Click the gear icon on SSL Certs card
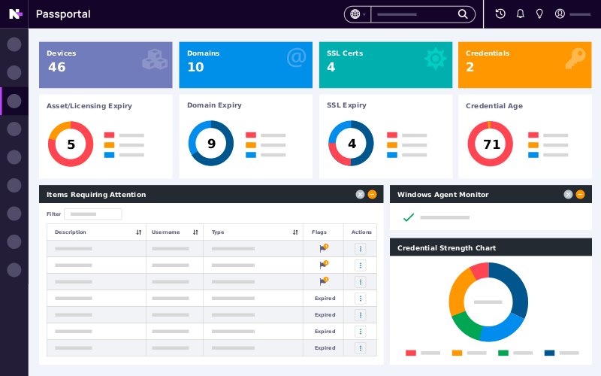Image resolution: width=601 pixels, height=376 pixels. coord(436,59)
